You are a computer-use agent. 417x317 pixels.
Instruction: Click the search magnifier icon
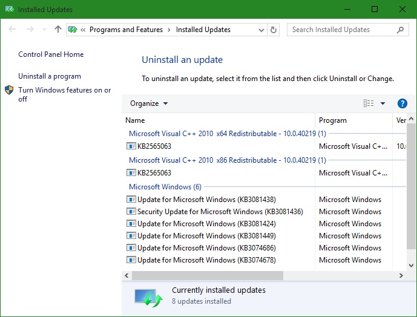coord(400,30)
